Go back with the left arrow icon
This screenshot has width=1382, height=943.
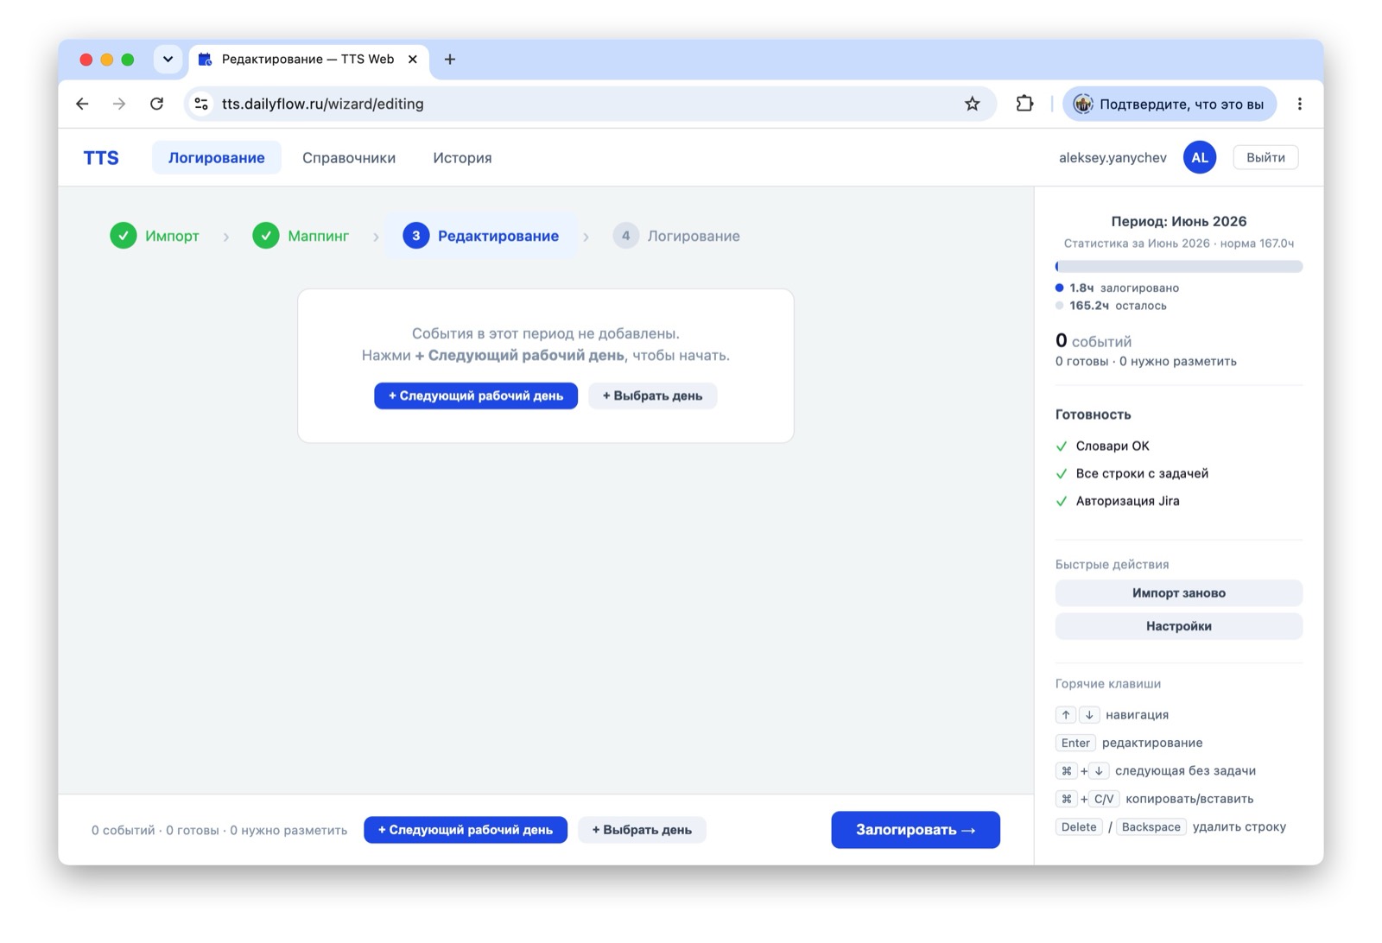point(82,104)
